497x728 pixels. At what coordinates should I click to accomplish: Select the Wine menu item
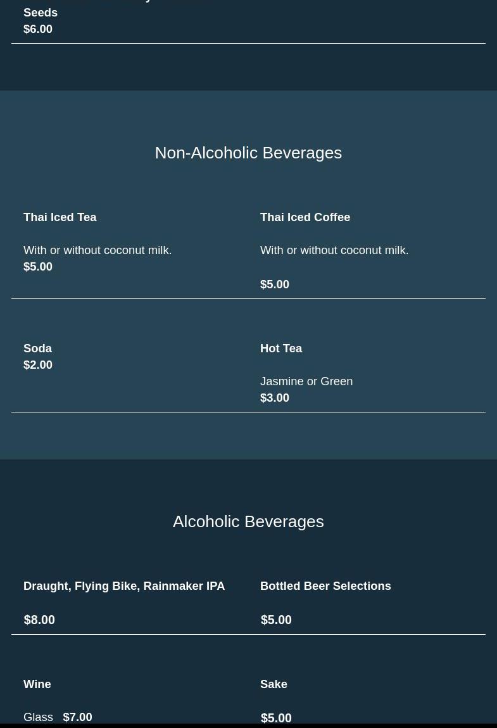37,684
